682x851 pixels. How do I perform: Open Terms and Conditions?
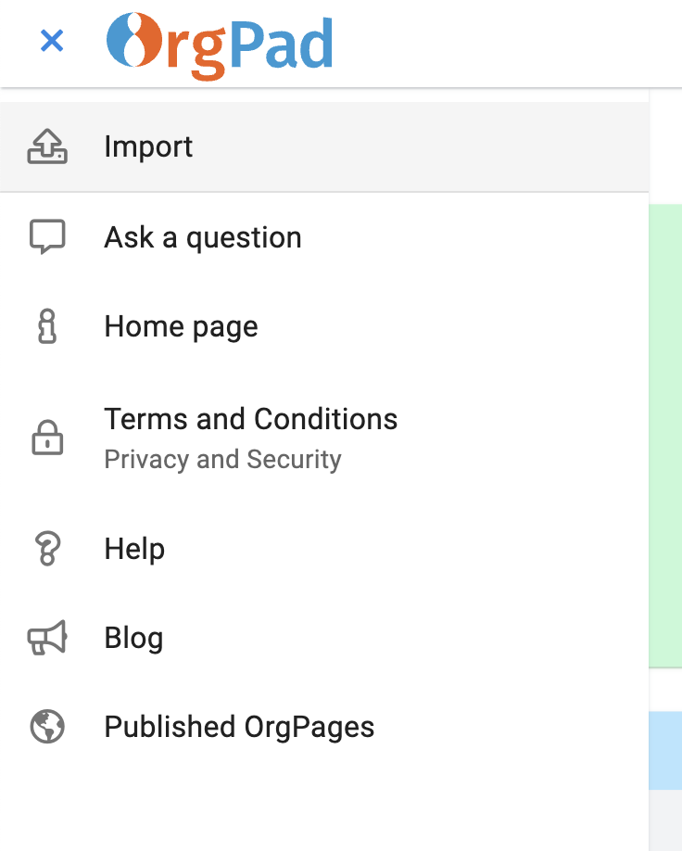[x=251, y=419]
